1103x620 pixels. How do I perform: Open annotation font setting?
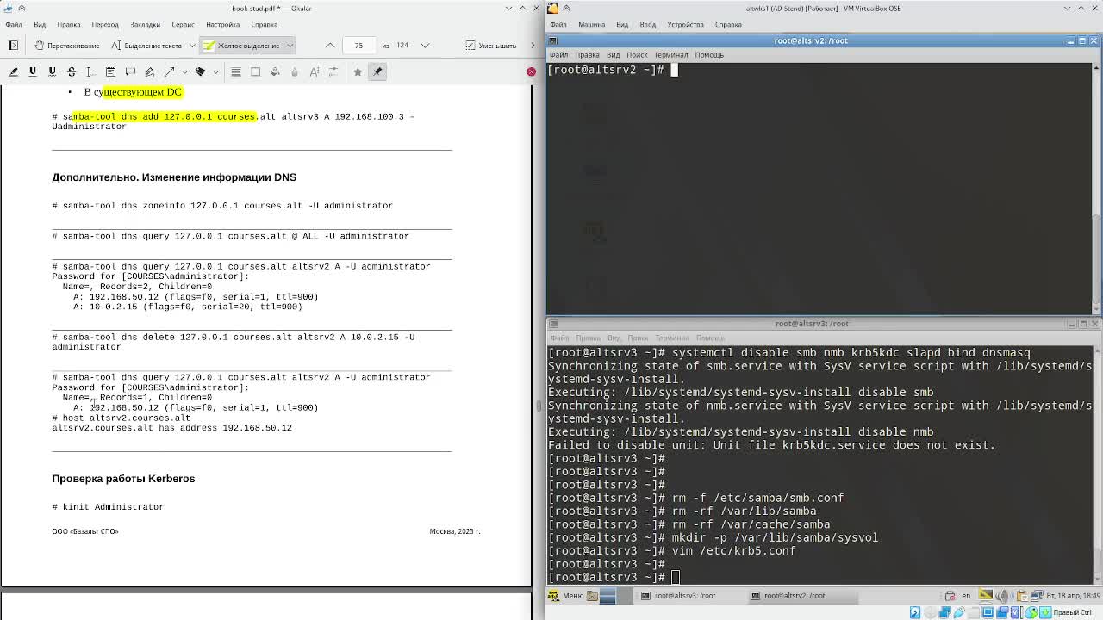click(315, 71)
